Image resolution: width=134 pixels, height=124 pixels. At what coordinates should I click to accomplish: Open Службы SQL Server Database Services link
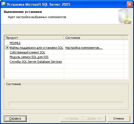pos(36,62)
